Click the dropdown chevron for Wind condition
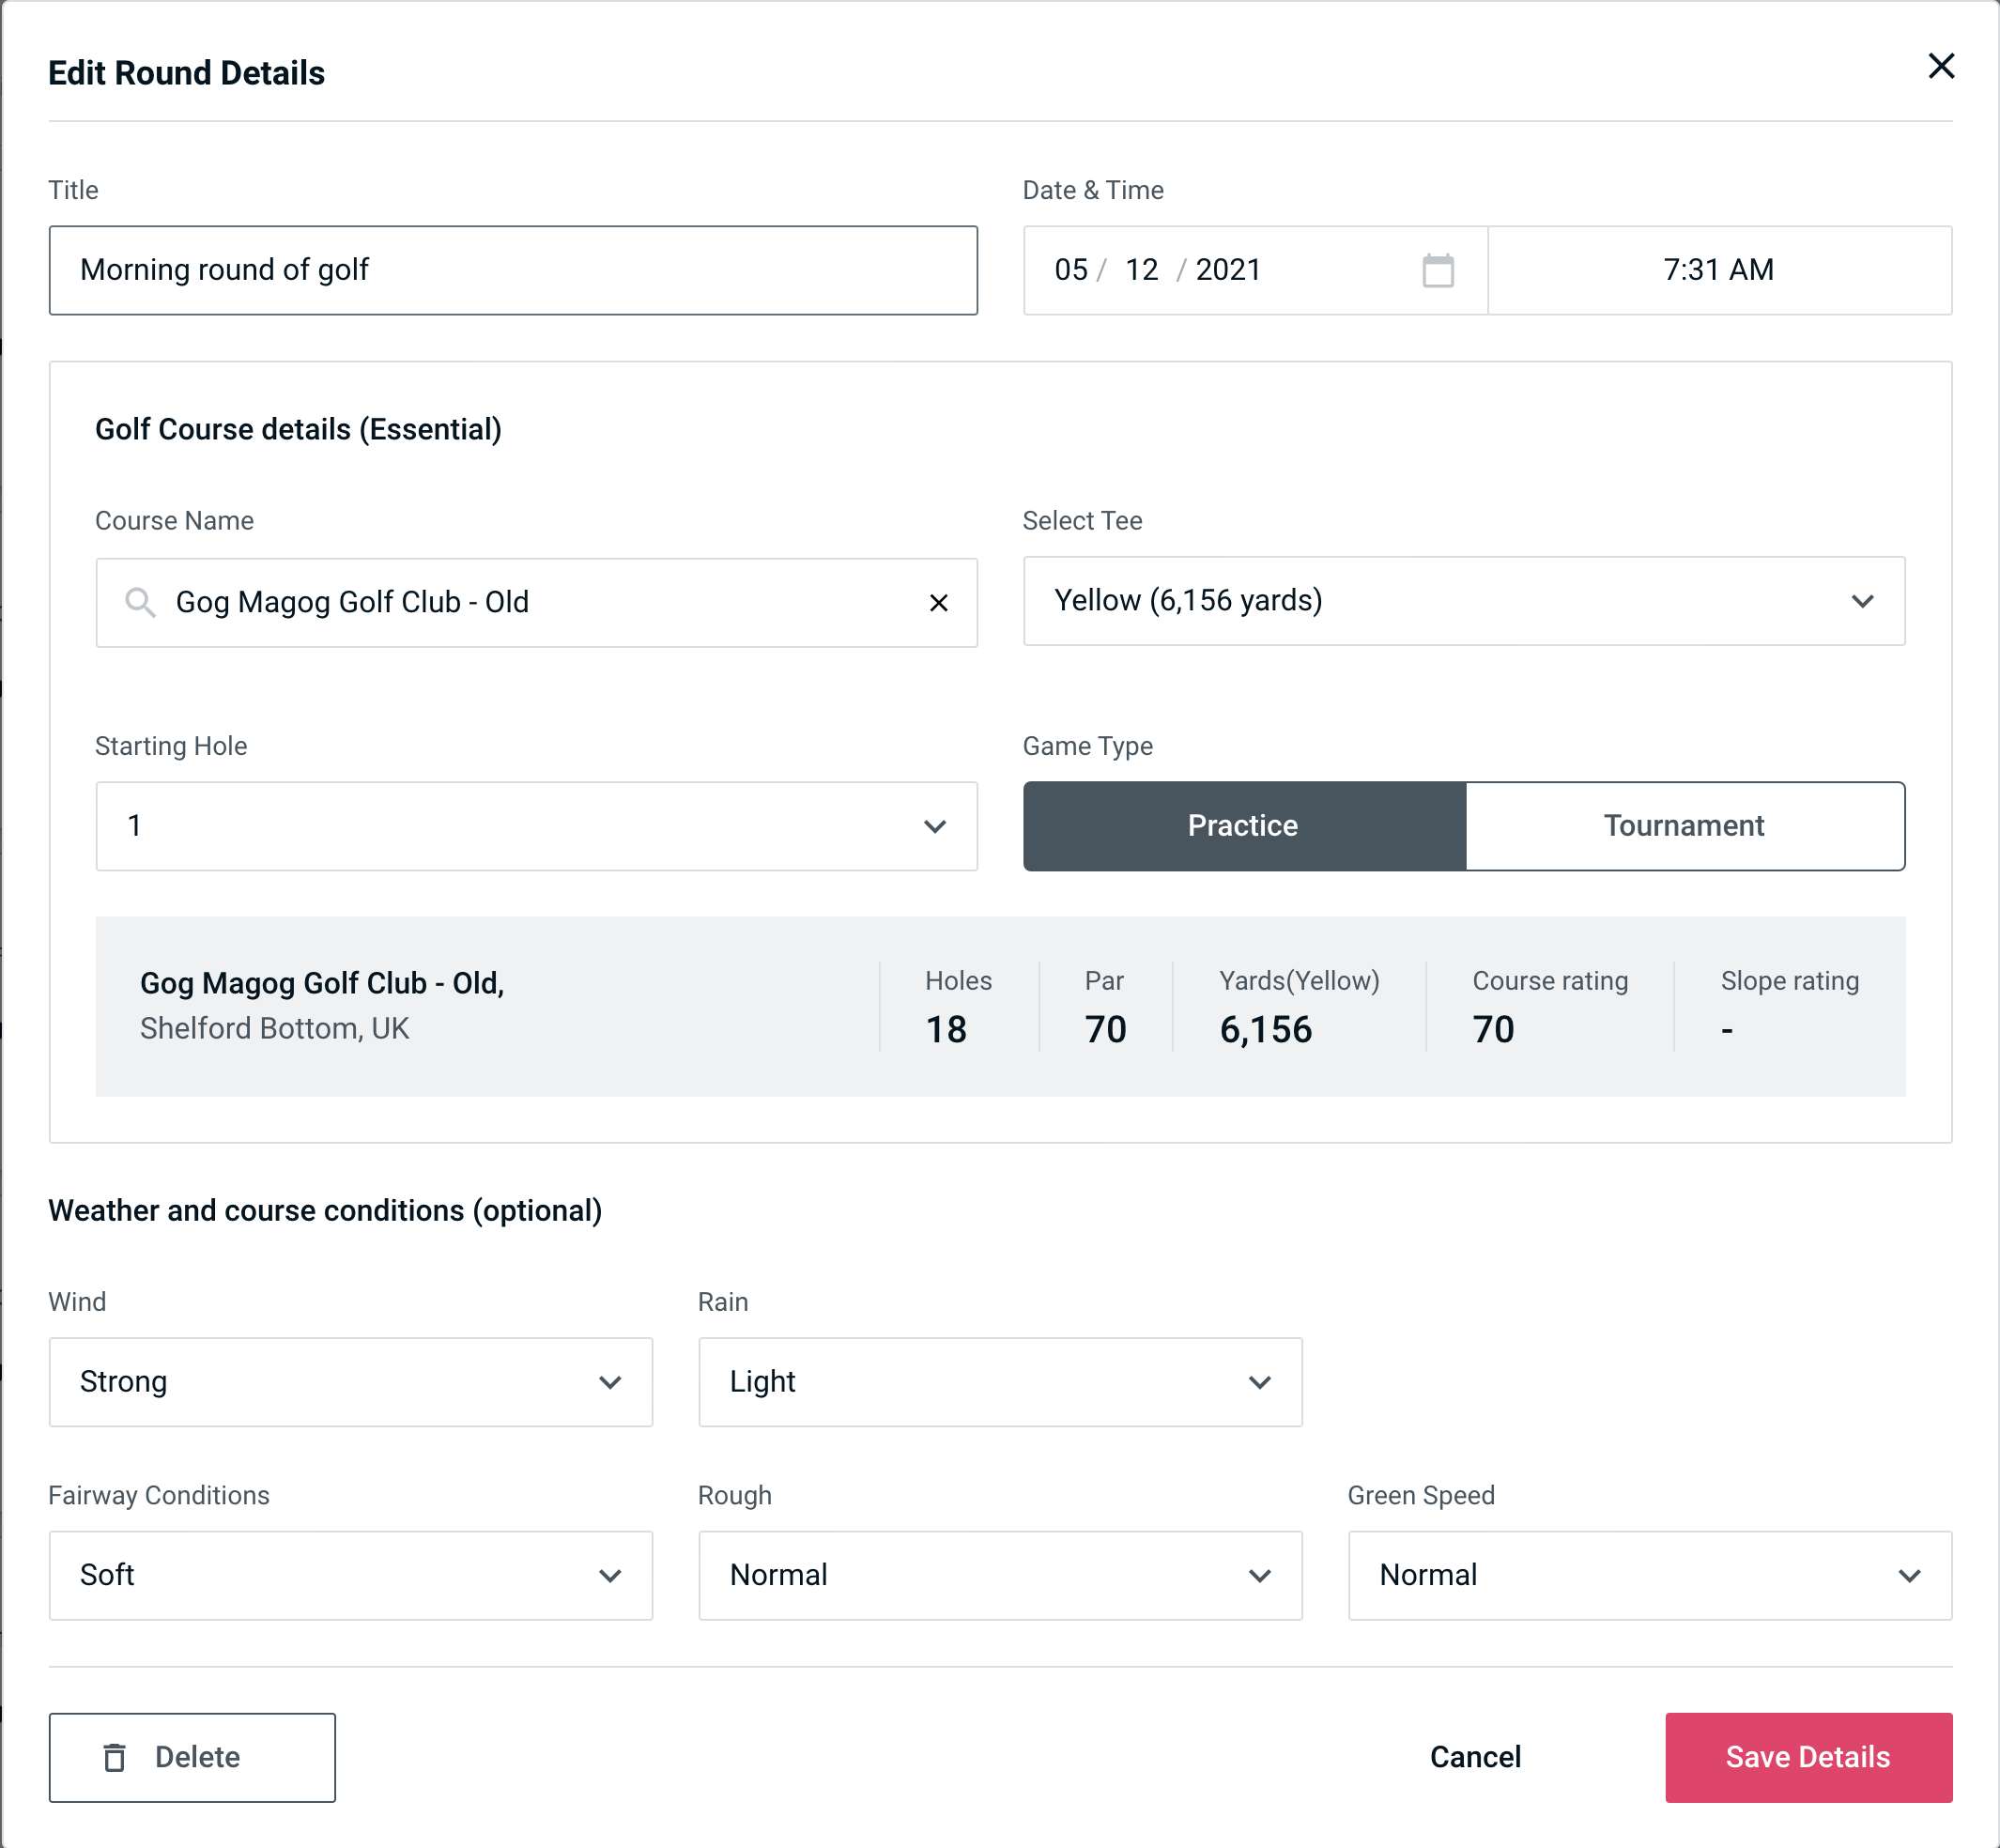 pyautogui.click(x=609, y=1381)
